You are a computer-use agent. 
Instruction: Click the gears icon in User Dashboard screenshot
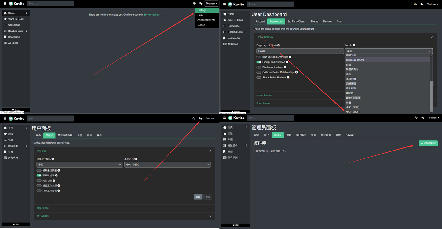coord(422,4)
